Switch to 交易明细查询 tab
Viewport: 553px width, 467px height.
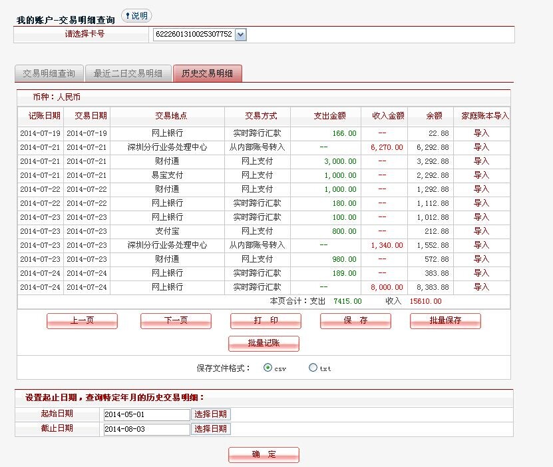(x=49, y=73)
